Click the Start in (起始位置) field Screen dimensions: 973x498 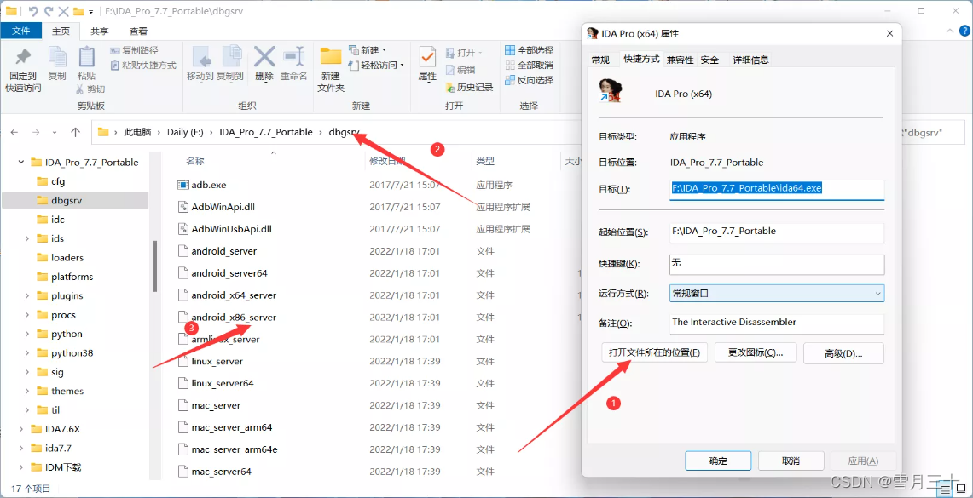pos(777,232)
